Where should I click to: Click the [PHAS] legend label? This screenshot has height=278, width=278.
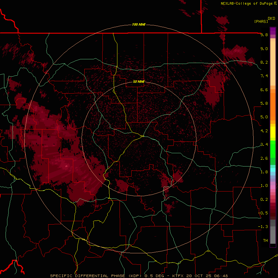pos(261,22)
